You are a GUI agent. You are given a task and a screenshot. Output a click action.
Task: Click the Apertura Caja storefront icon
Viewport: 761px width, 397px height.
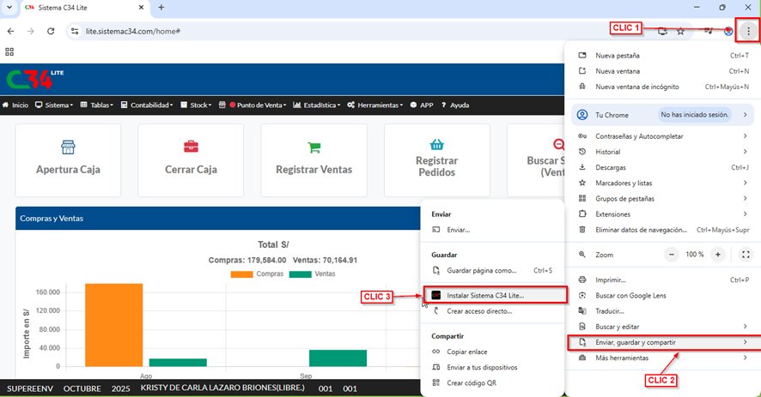[68, 147]
